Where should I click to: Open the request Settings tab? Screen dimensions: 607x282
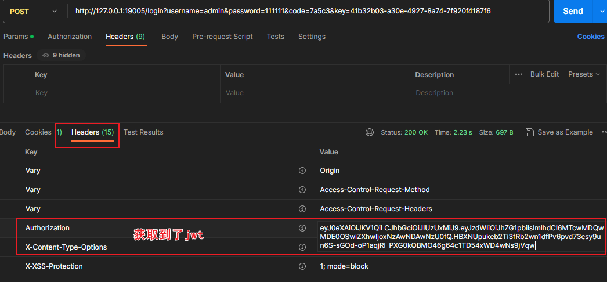[x=312, y=37]
